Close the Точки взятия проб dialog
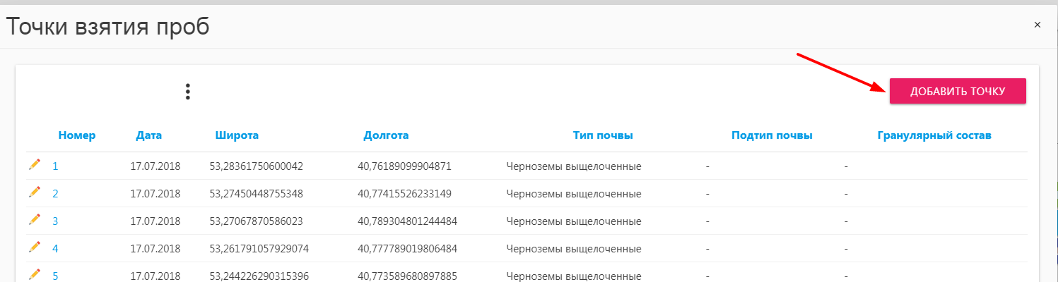The image size is (1058, 282). 1037,25
